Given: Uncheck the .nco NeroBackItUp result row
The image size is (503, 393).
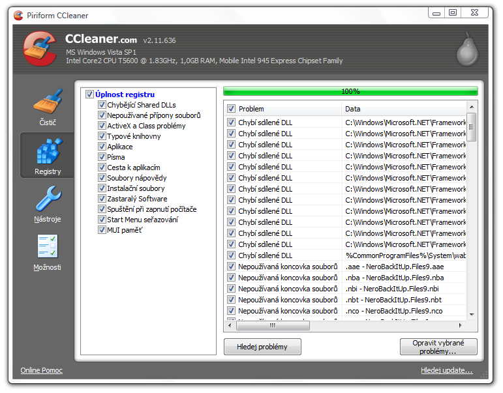Looking at the screenshot, I should [231, 311].
